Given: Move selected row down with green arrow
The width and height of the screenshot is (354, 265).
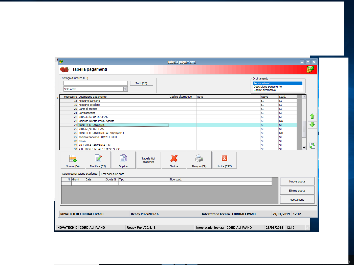Looking at the screenshot, I should (x=312, y=125).
